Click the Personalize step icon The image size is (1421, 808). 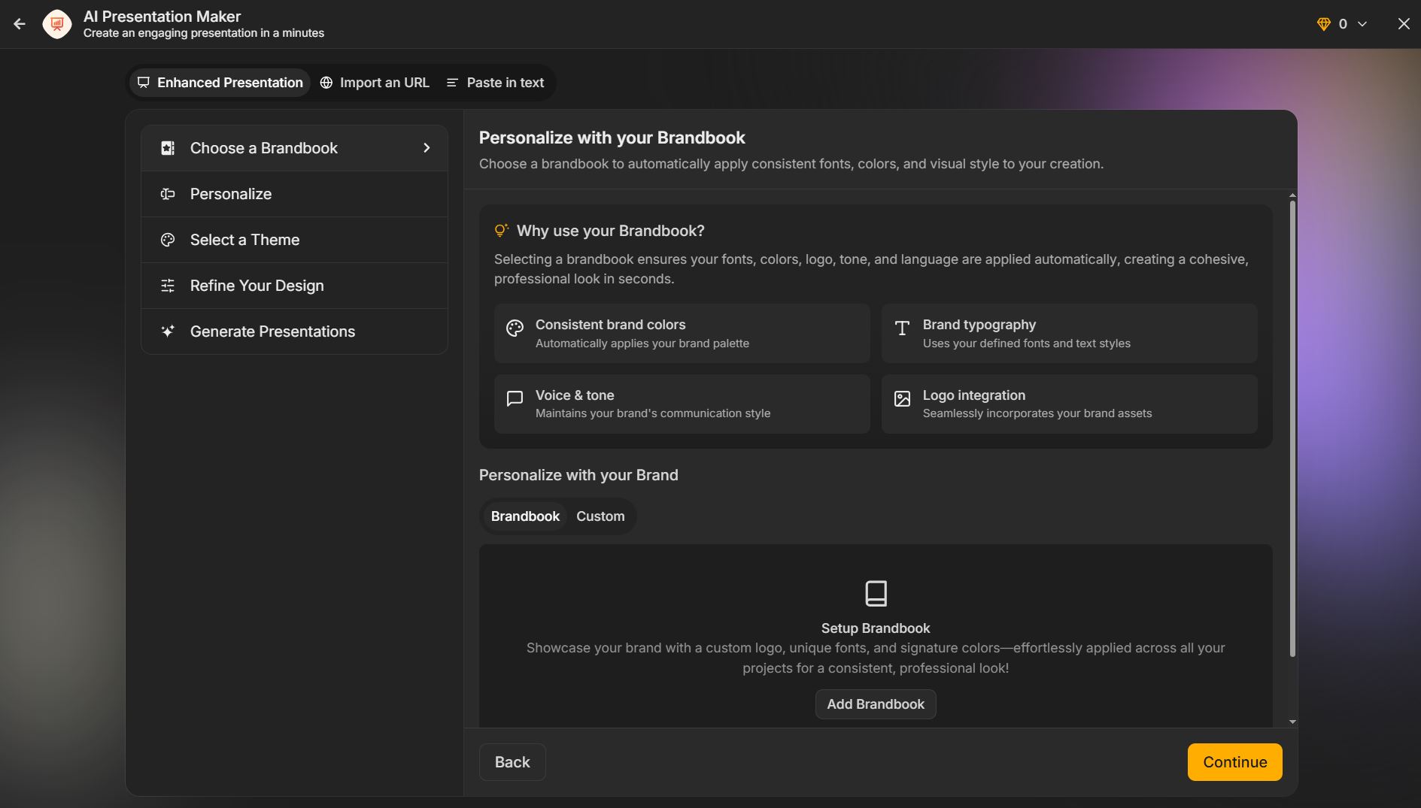pos(168,194)
